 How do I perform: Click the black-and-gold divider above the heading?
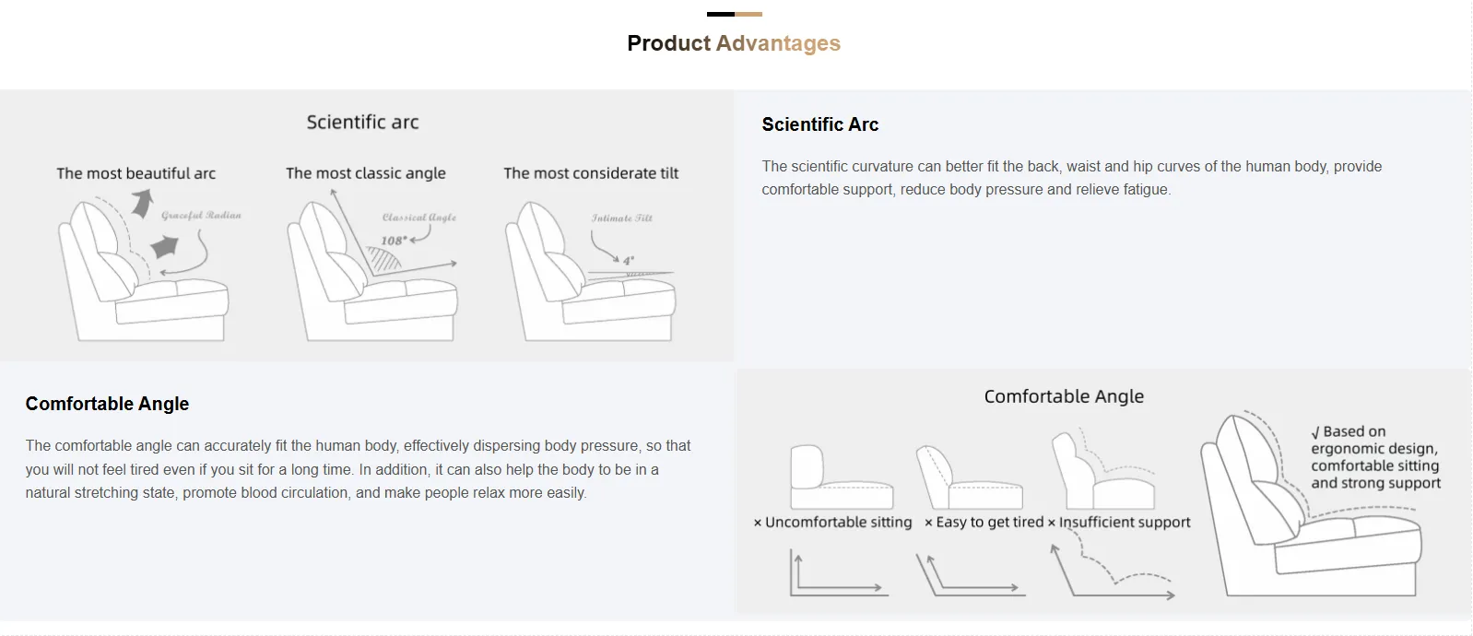734,14
